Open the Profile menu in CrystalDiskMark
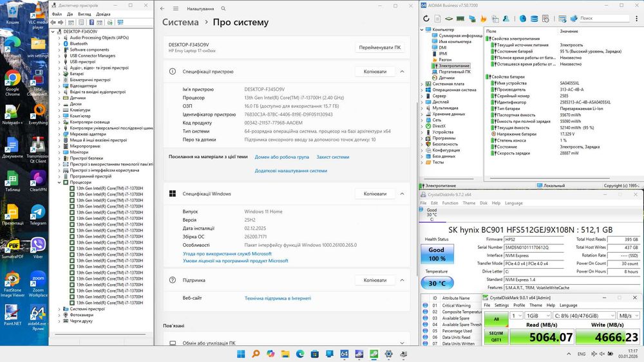Image resolution: width=644 pixels, height=362 pixels. point(519,305)
